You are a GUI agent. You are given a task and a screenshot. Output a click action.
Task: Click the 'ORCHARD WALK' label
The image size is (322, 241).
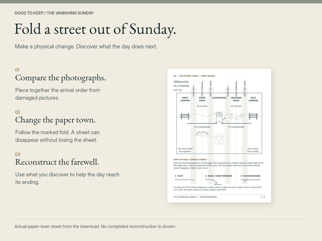236,99
